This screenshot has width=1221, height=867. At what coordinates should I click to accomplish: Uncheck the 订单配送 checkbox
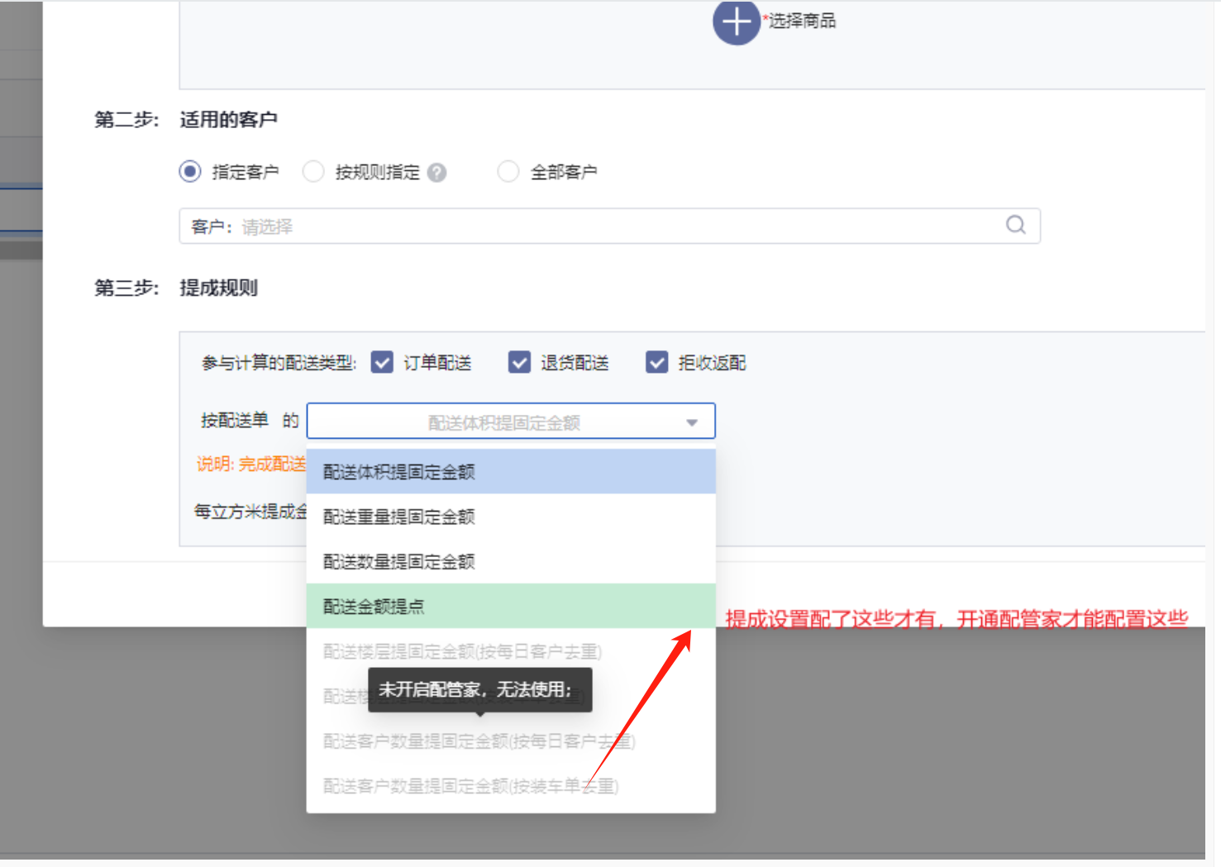[382, 363]
